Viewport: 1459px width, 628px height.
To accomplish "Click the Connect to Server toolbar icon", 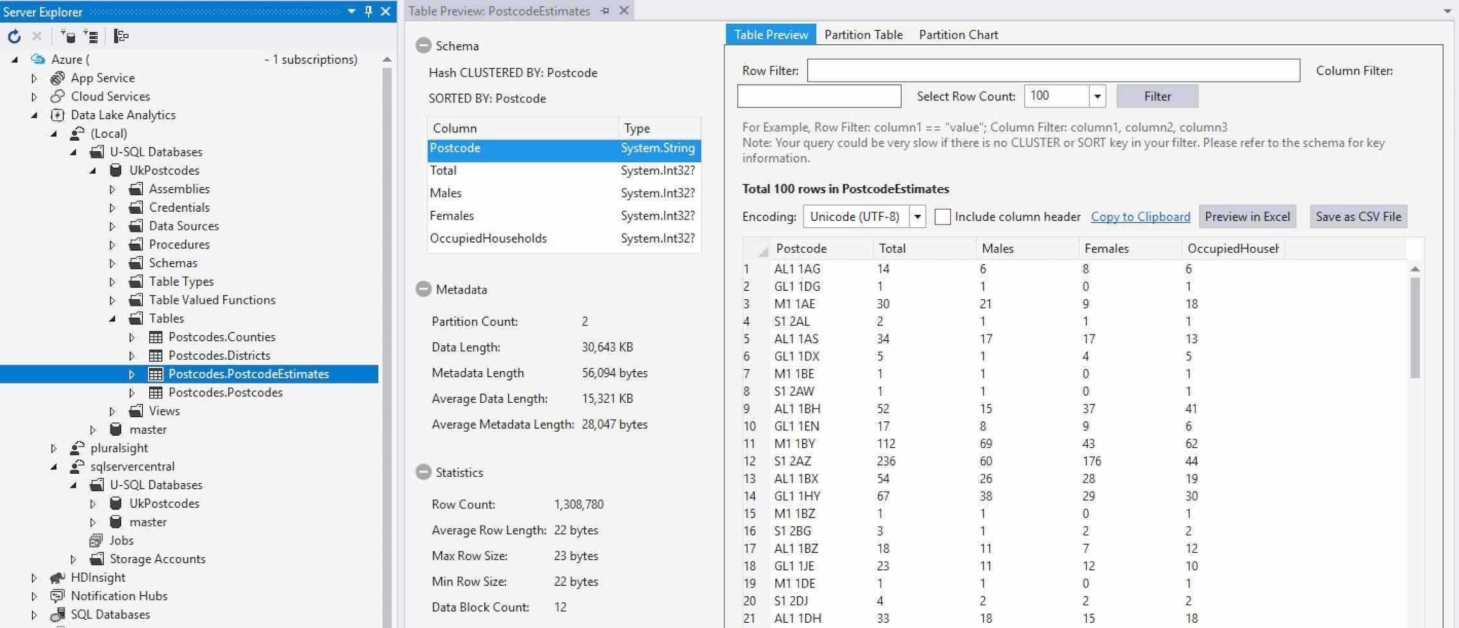I will pos(91,37).
